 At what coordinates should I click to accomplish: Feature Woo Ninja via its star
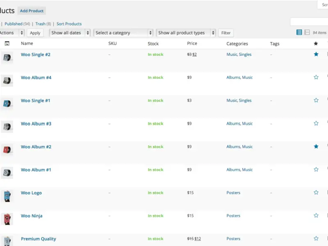tap(316, 216)
